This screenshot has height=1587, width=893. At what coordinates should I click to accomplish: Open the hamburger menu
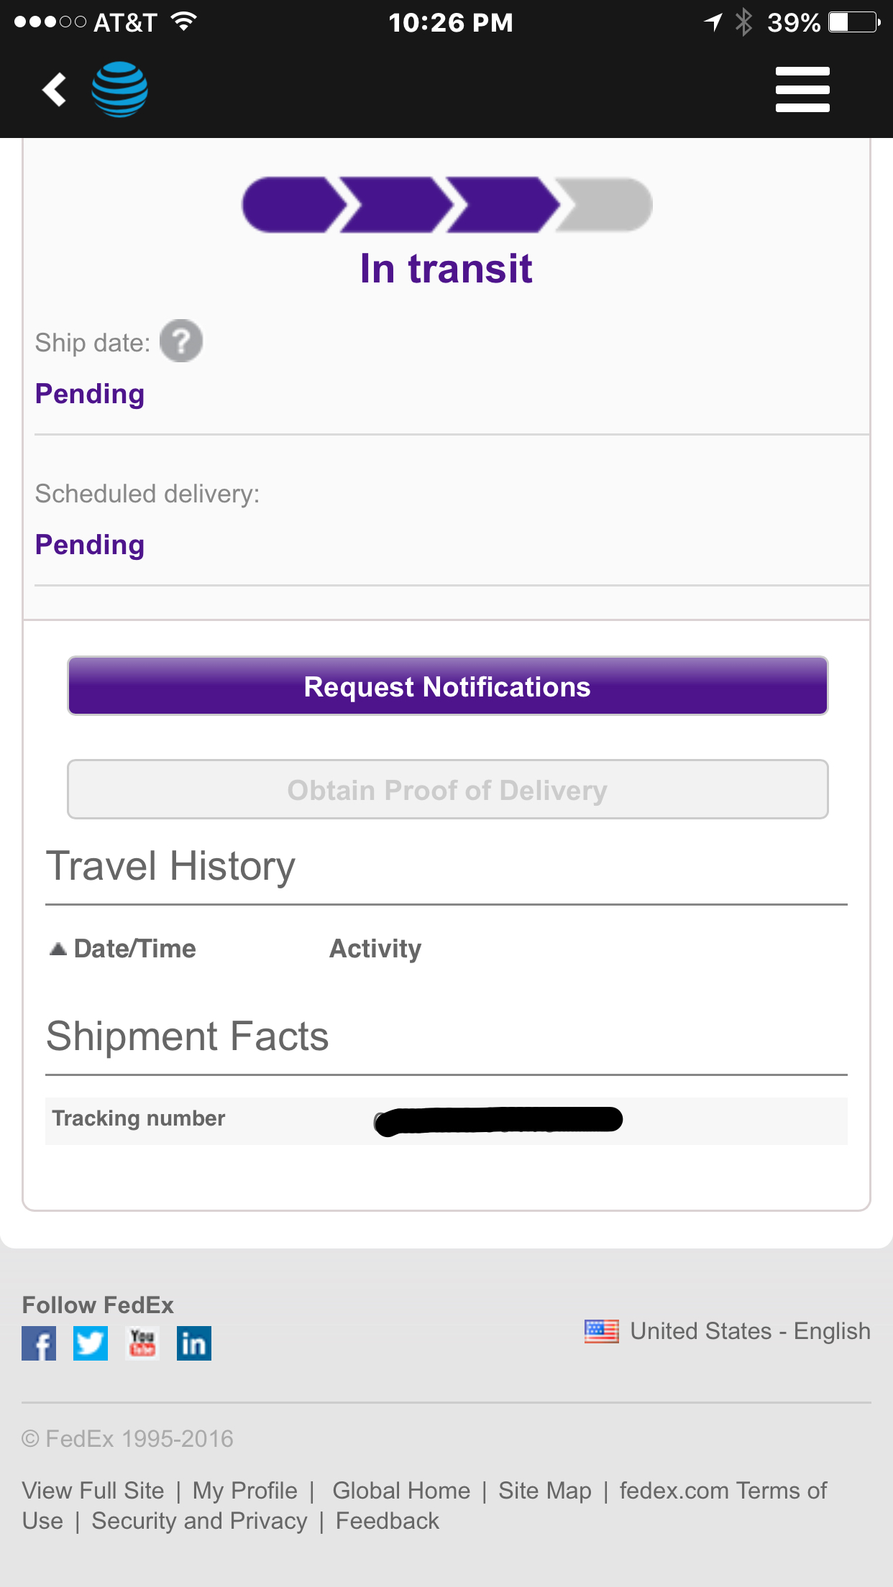(802, 89)
